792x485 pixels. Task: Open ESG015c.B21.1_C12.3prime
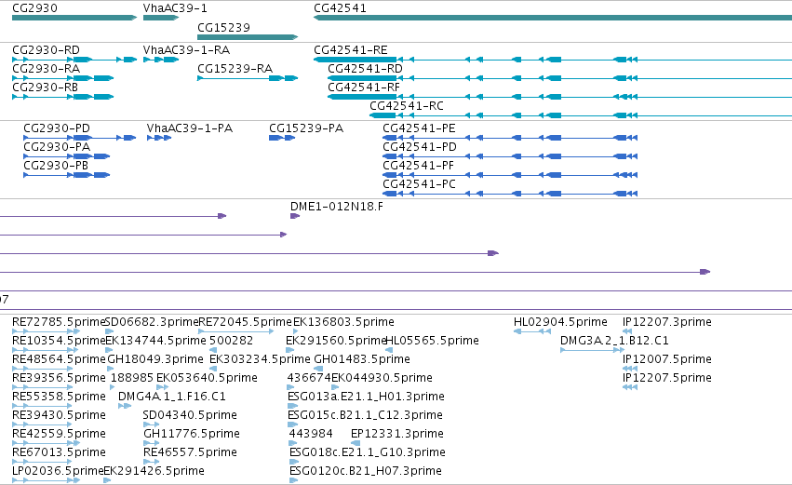pos(292,424)
